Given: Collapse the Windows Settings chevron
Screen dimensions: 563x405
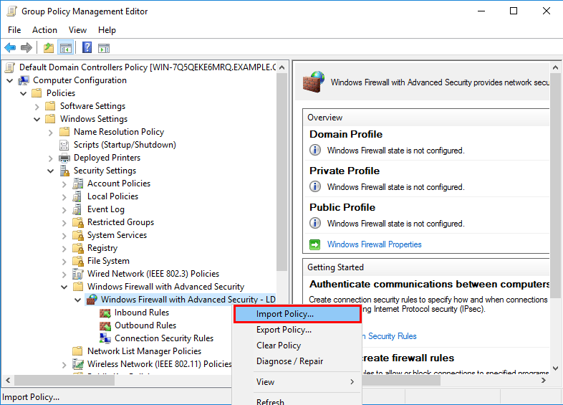Looking at the screenshot, I should pyautogui.click(x=37, y=119).
